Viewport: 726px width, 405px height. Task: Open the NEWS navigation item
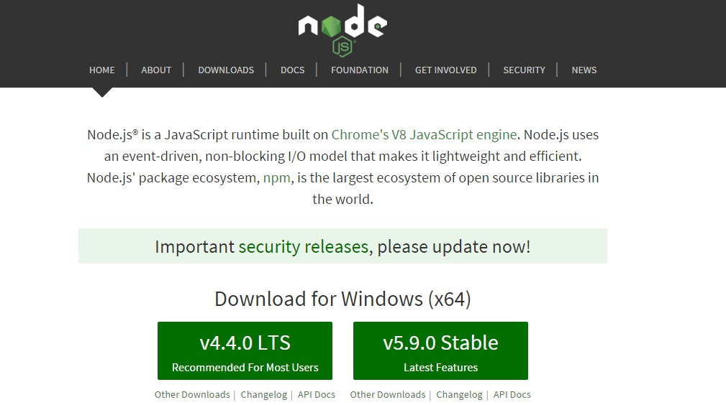pos(584,70)
